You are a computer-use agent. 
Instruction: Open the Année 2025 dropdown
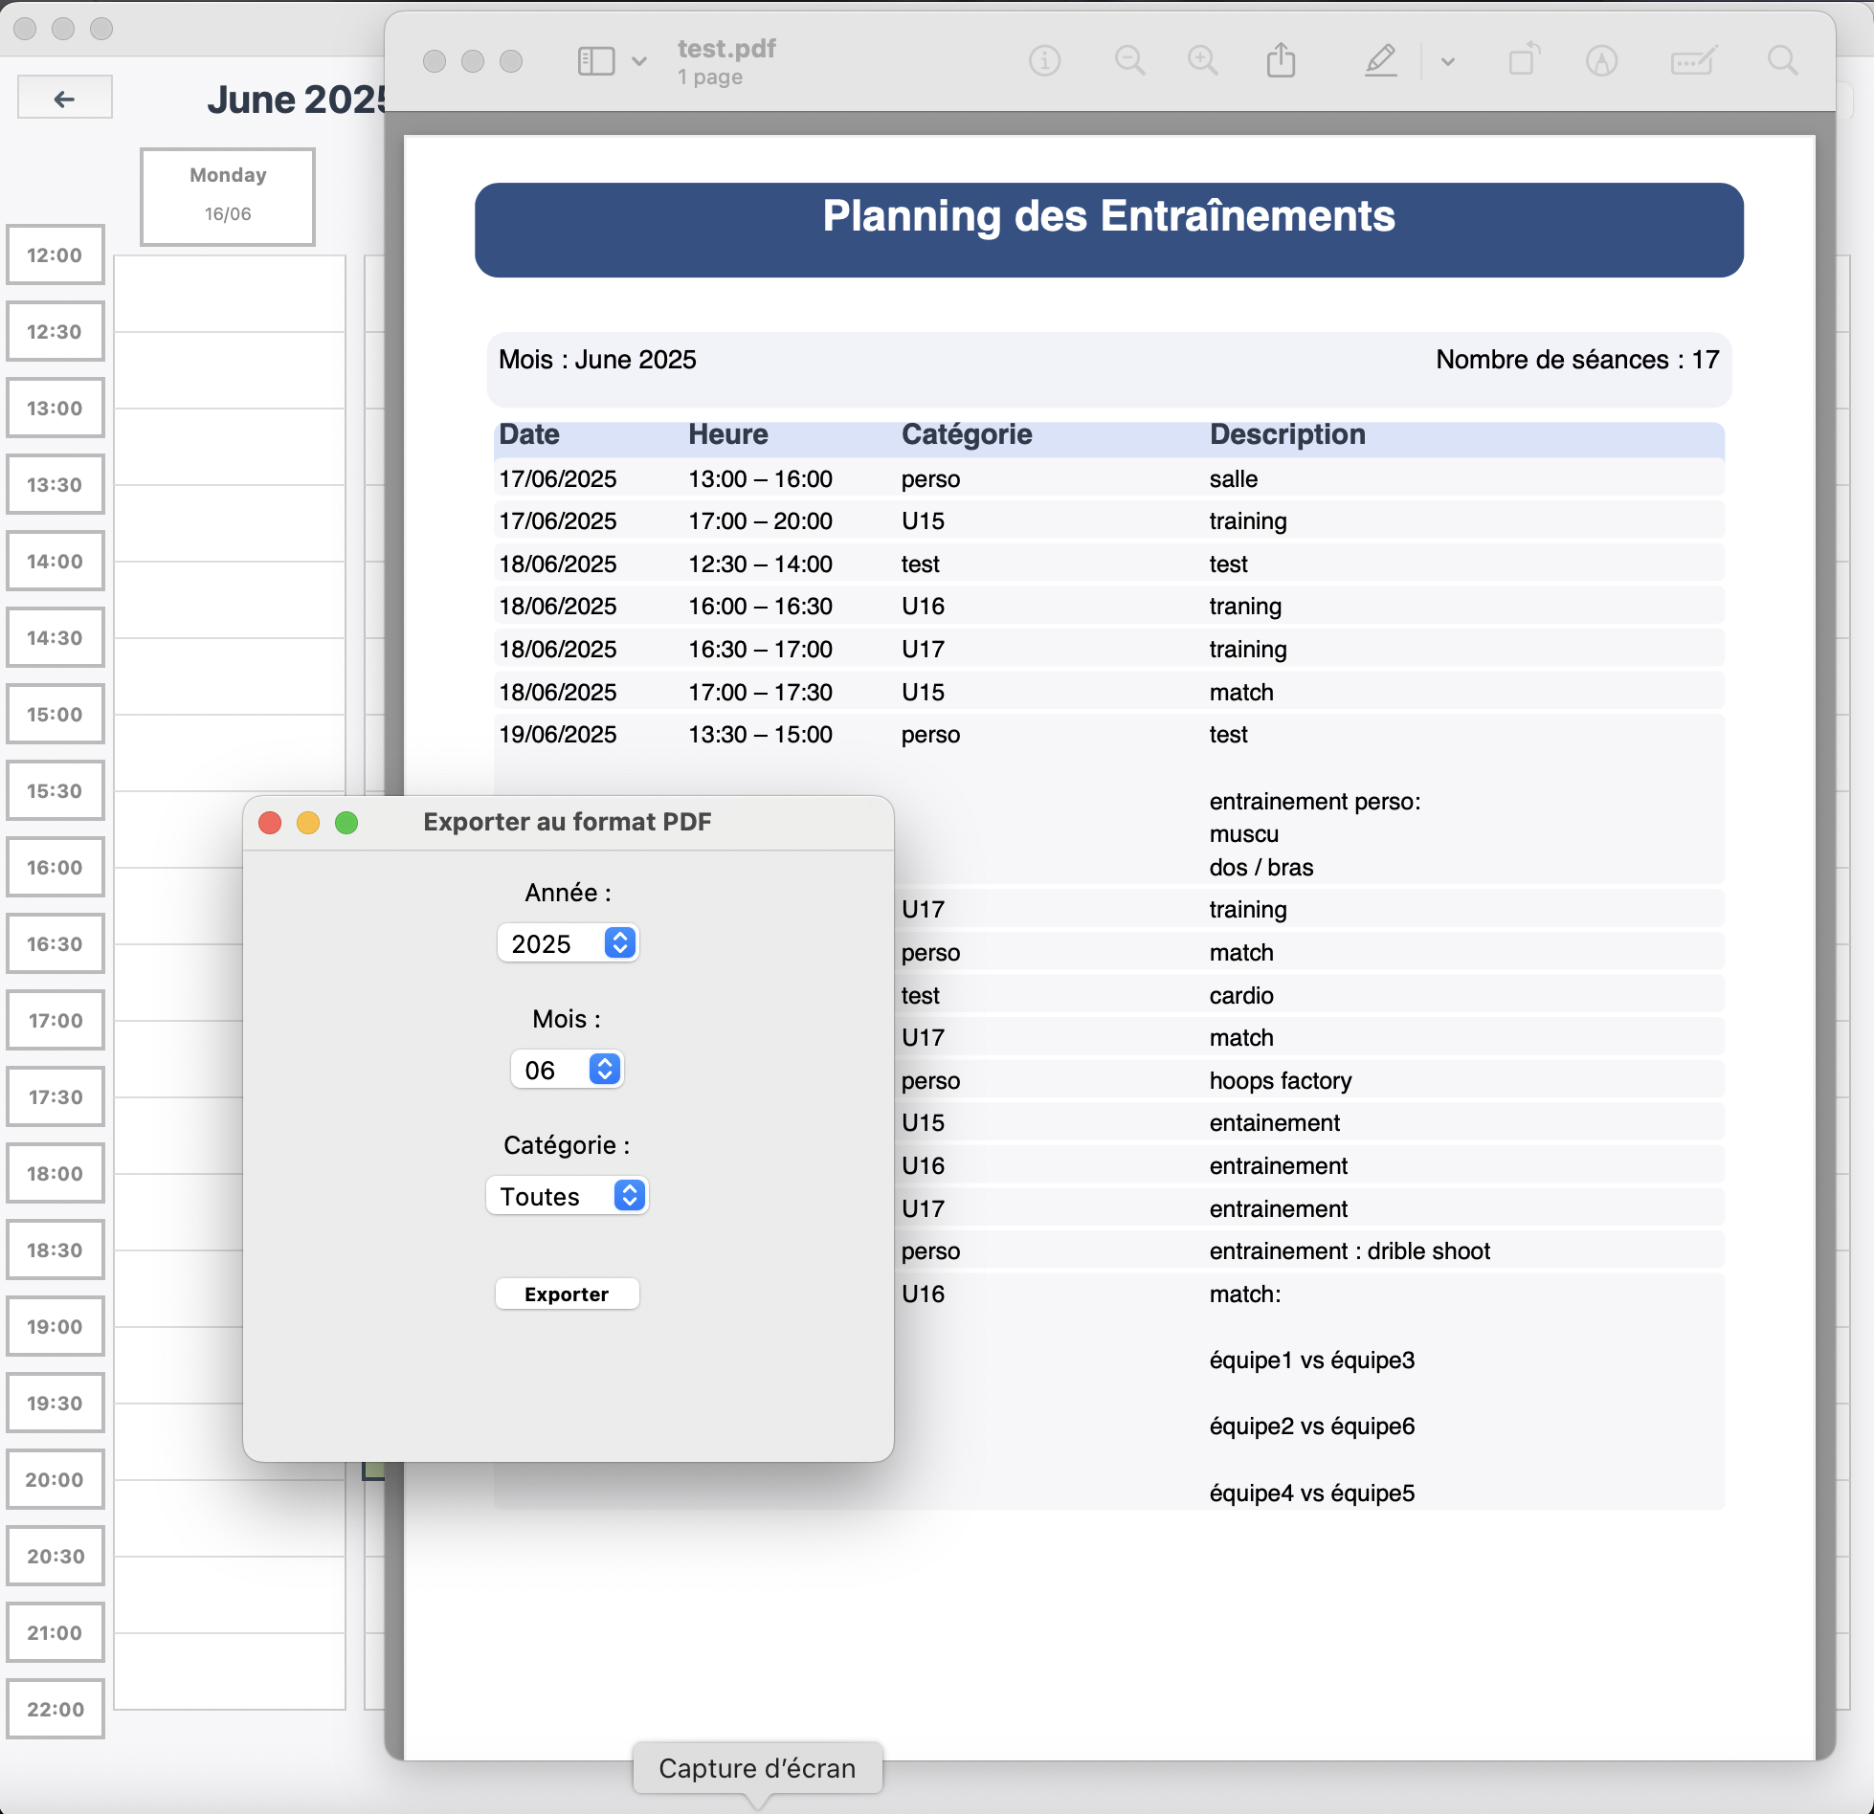point(568,943)
